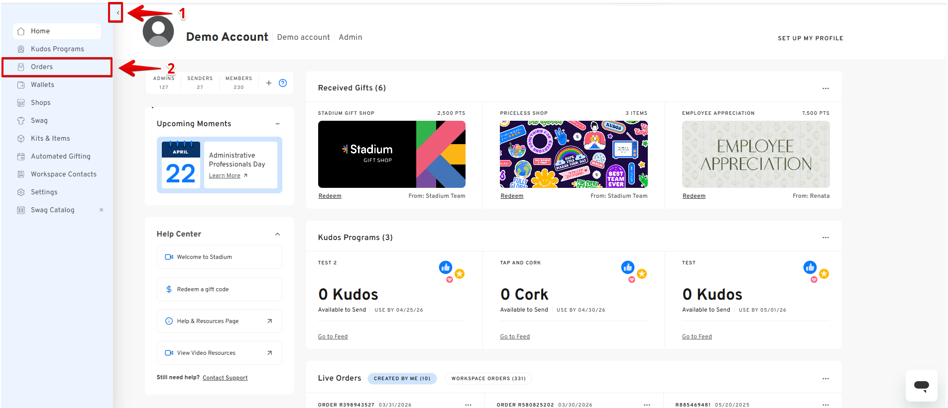
Task: Redeem the Stadium Gift Shop gift
Action: (330, 196)
